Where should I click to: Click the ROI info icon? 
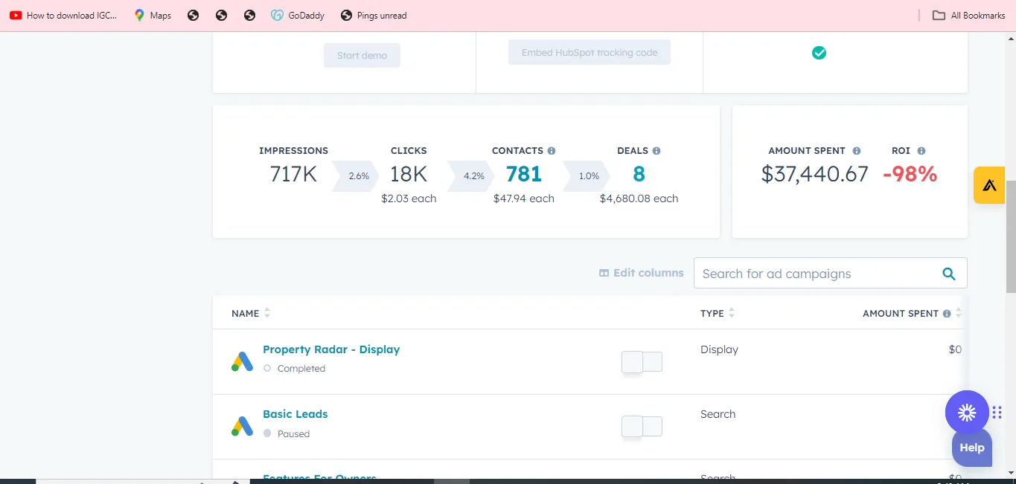921,151
